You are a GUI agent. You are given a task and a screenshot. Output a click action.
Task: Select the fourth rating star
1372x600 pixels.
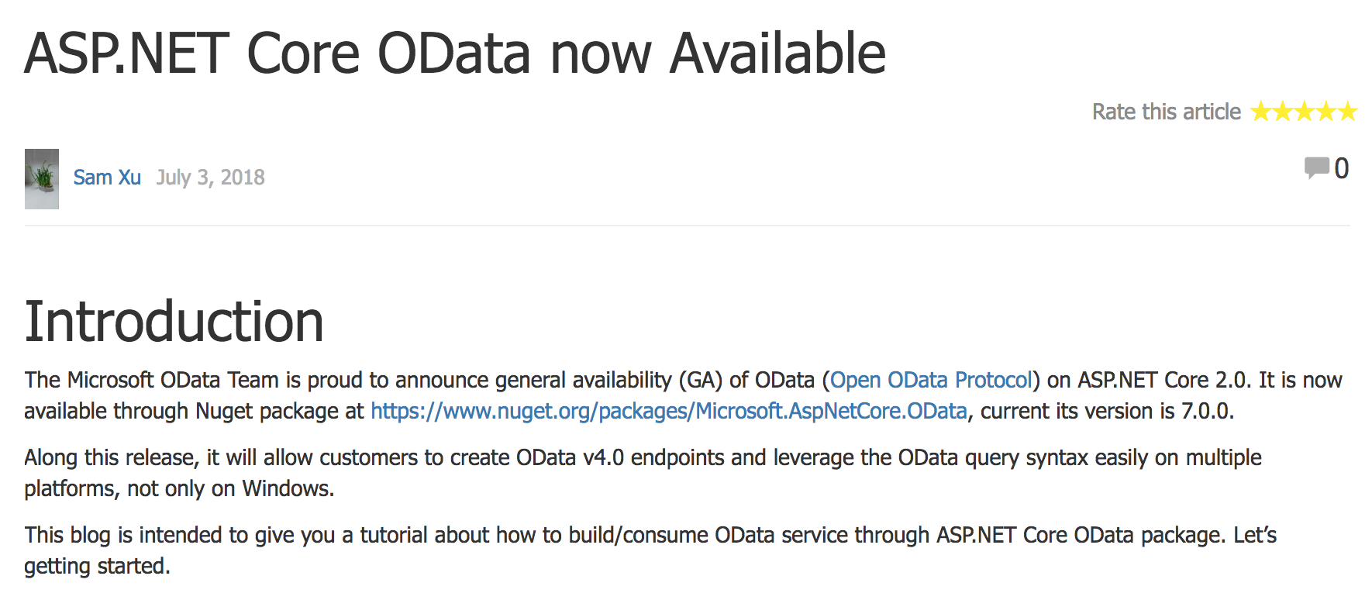click(1326, 112)
